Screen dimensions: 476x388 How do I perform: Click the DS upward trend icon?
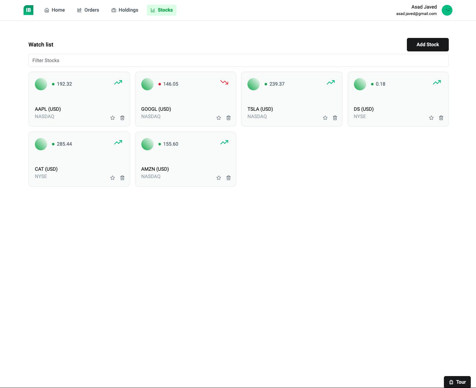click(437, 82)
